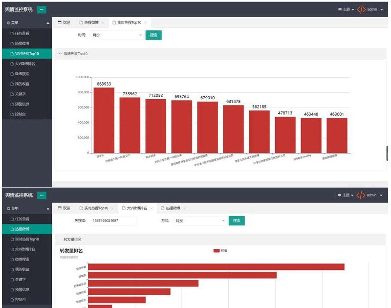
Task: Click the chart bar valued 863933
Action: click(x=104, y=120)
